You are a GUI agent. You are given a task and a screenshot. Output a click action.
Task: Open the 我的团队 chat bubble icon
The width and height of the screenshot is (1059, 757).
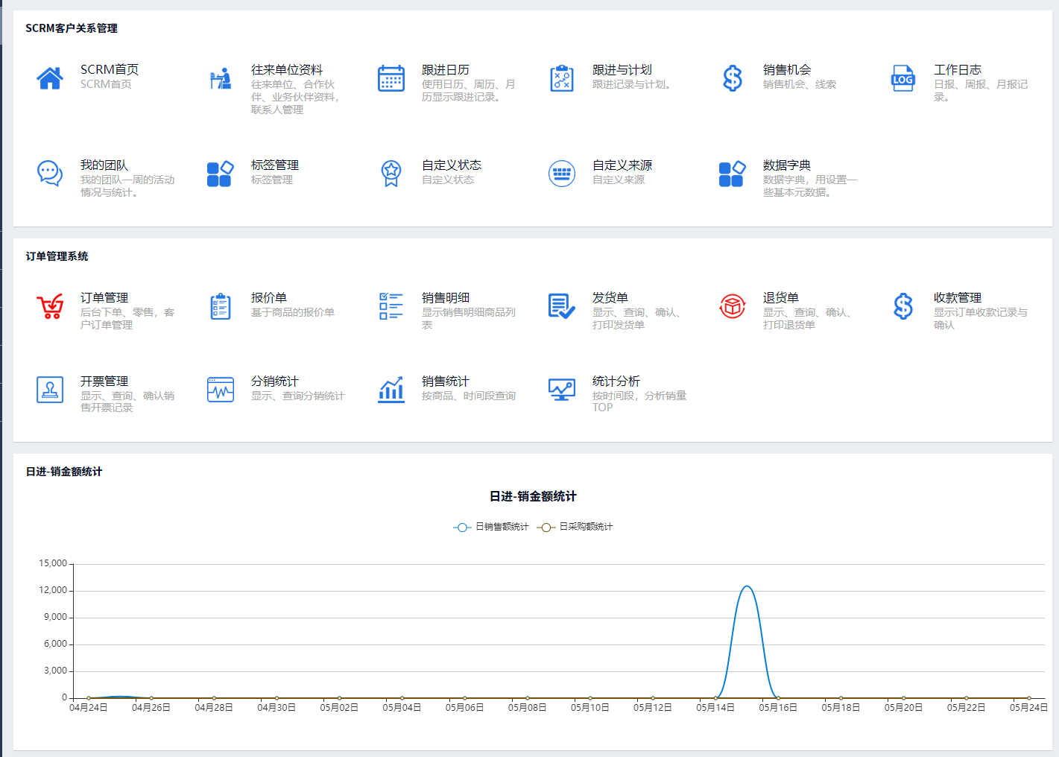pyautogui.click(x=50, y=174)
